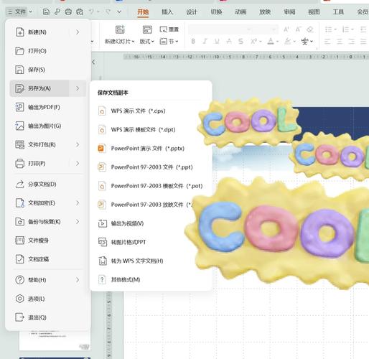Click the print preview icon in top toolbar
This screenshot has height=359, width=369.
80,11
